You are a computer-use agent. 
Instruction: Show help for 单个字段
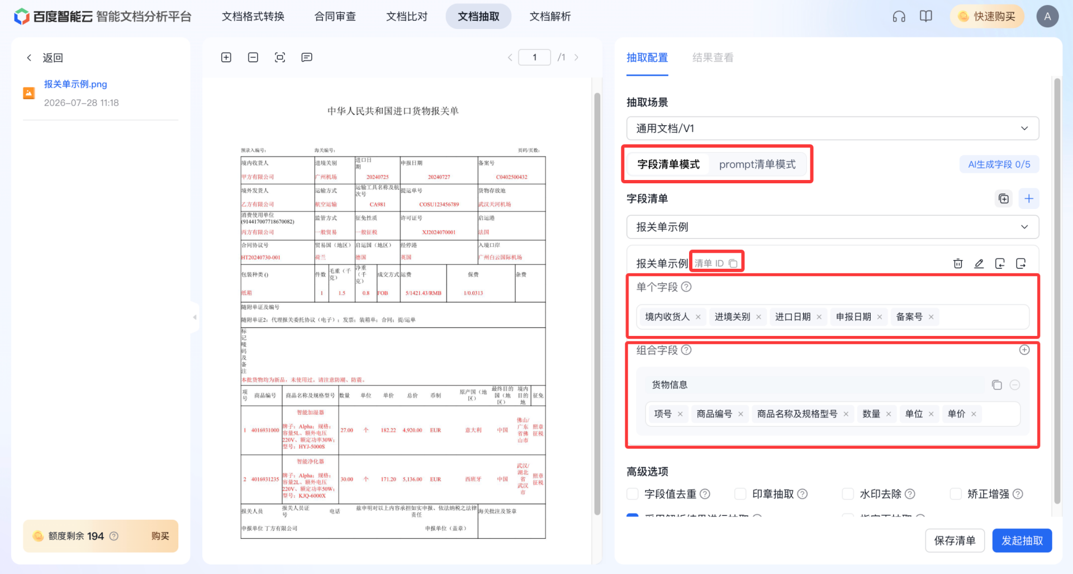[686, 287]
